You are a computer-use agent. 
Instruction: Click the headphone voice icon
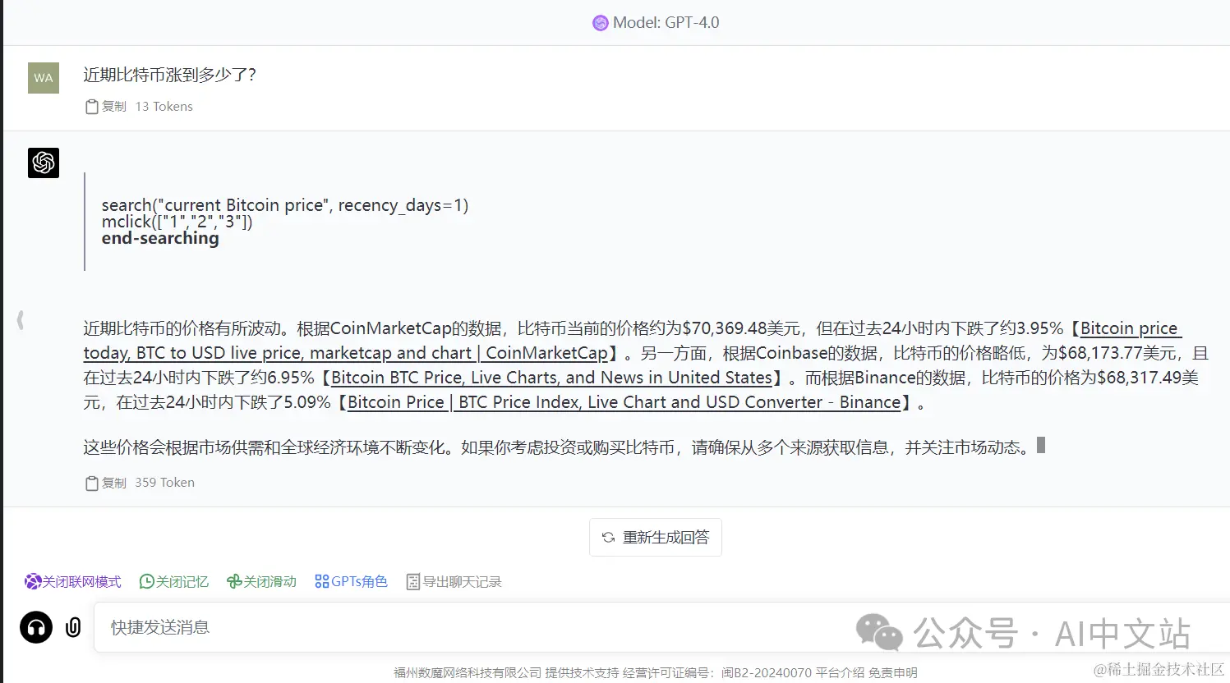click(36, 627)
